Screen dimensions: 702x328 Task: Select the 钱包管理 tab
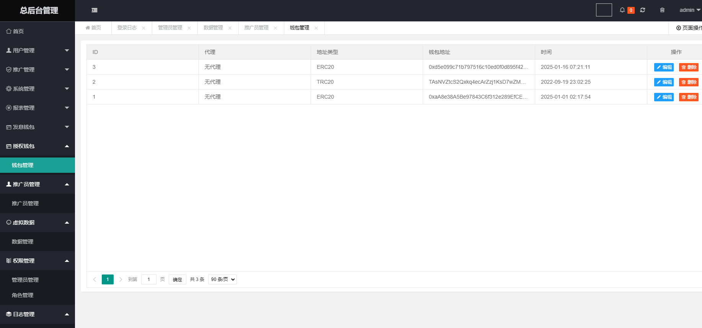(x=300, y=28)
